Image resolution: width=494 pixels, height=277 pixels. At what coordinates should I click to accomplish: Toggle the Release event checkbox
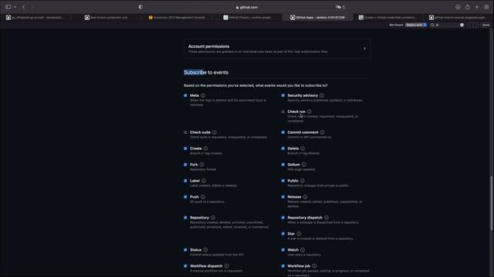pyautogui.click(x=283, y=197)
